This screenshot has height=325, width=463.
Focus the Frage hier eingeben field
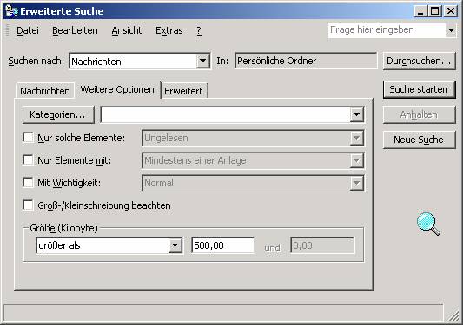(x=387, y=30)
